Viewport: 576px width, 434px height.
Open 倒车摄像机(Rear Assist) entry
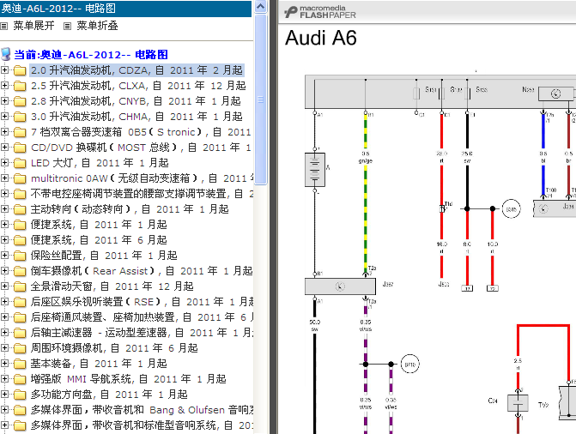(142, 271)
